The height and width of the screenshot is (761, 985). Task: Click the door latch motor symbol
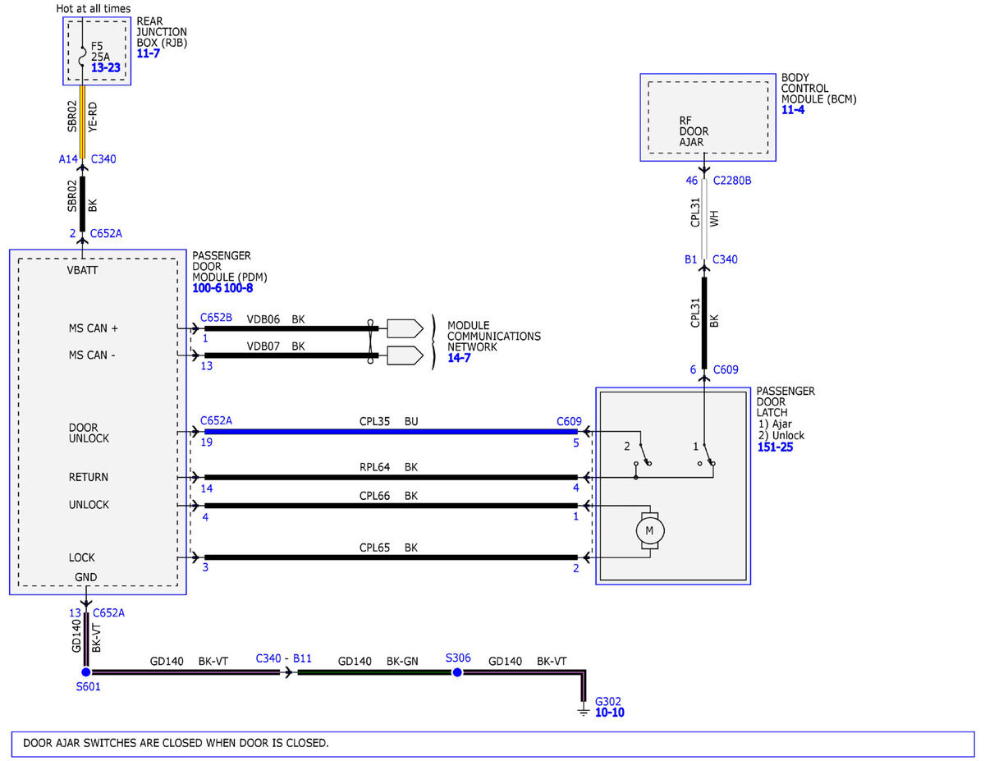click(x=650, y=529)
